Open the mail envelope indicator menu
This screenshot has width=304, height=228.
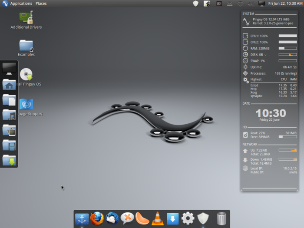click(x=229, y=3)
